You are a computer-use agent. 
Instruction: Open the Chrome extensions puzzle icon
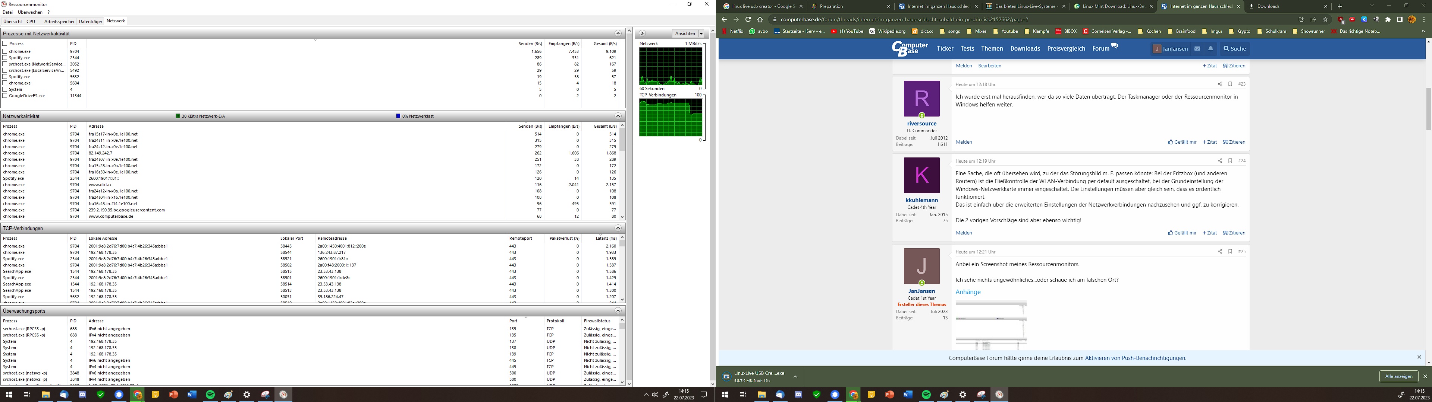point(1388,19)
